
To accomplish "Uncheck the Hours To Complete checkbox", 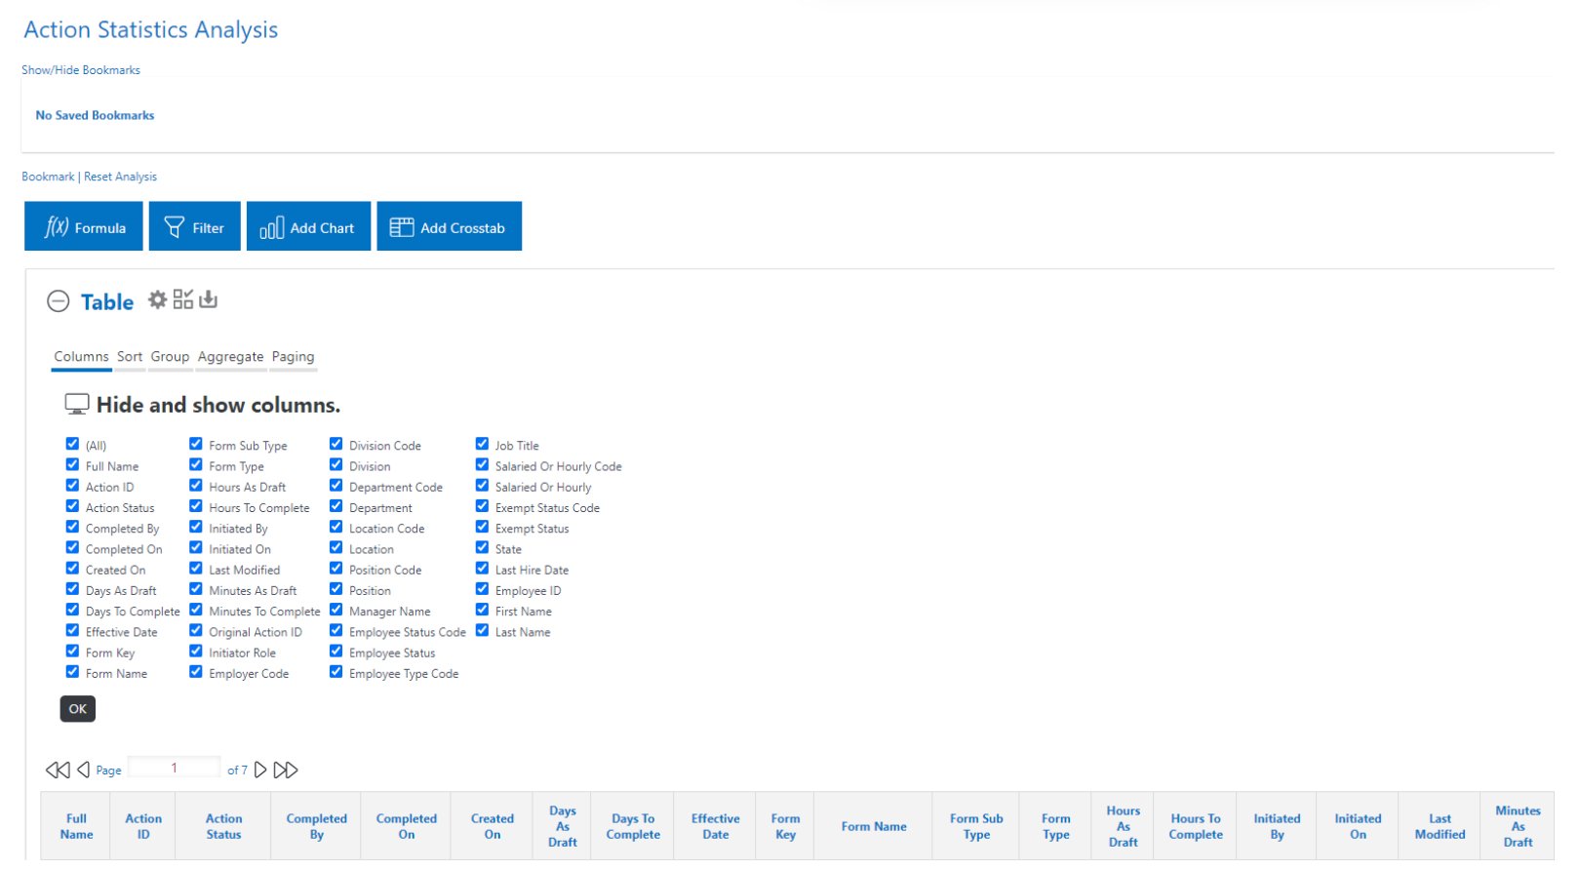I will tap(196, 506).
